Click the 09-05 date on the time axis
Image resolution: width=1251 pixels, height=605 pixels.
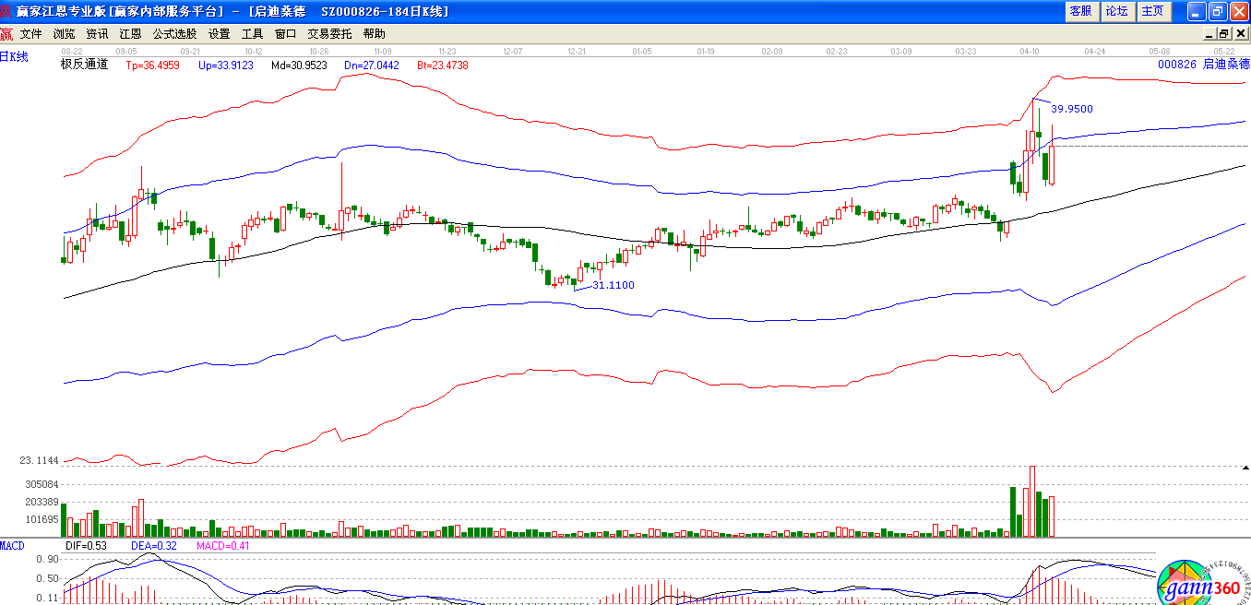(127, 52)
